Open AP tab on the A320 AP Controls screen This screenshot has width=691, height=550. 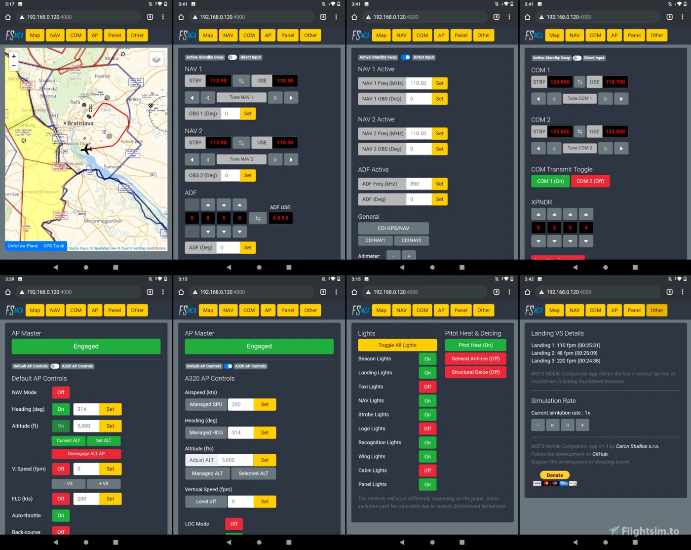click(x=268, y=311)
